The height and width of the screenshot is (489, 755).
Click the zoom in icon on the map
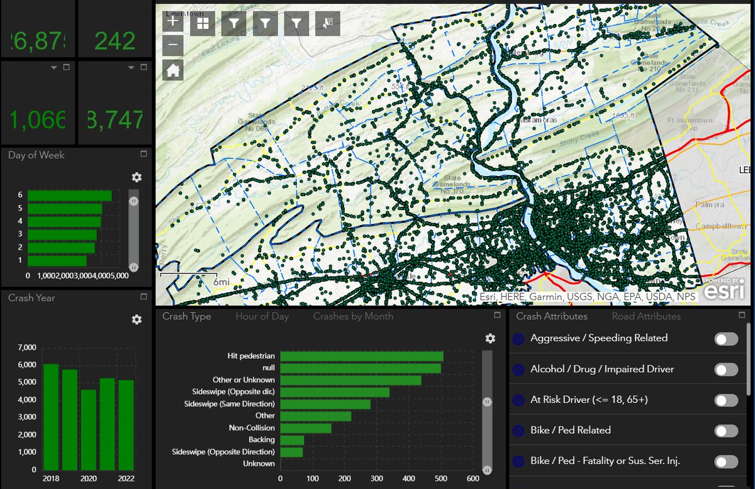(172, 21)
